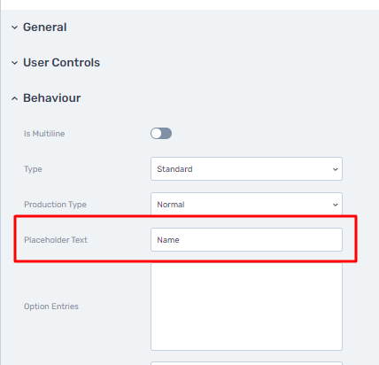Open the Production Type dropdown showing Normal
Screen dimensions: 379x365
[x=246, y=204]
